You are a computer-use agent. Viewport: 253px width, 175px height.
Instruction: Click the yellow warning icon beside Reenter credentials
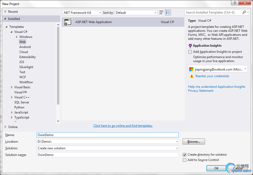192,76
